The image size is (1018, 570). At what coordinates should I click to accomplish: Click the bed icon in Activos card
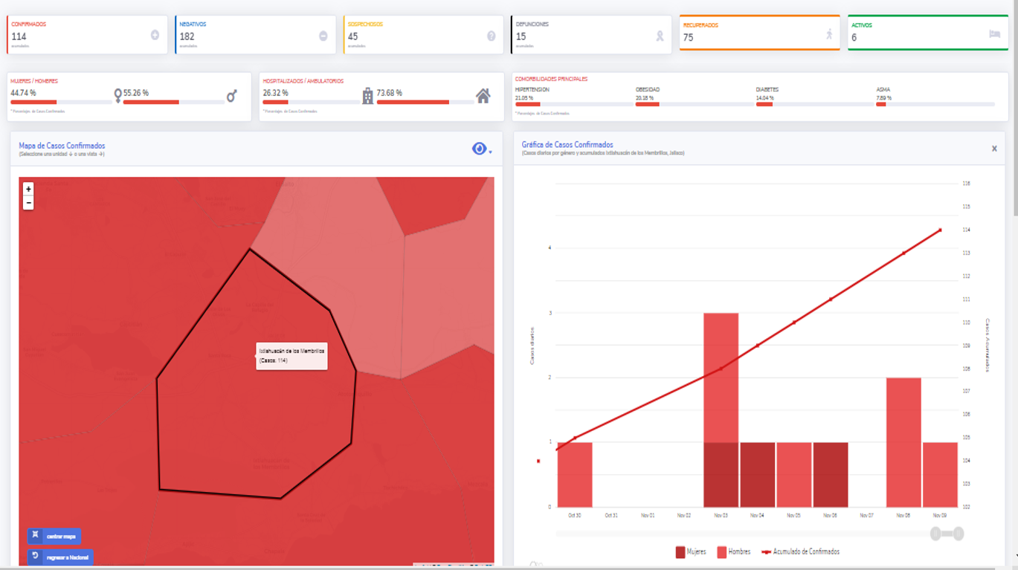994,34
